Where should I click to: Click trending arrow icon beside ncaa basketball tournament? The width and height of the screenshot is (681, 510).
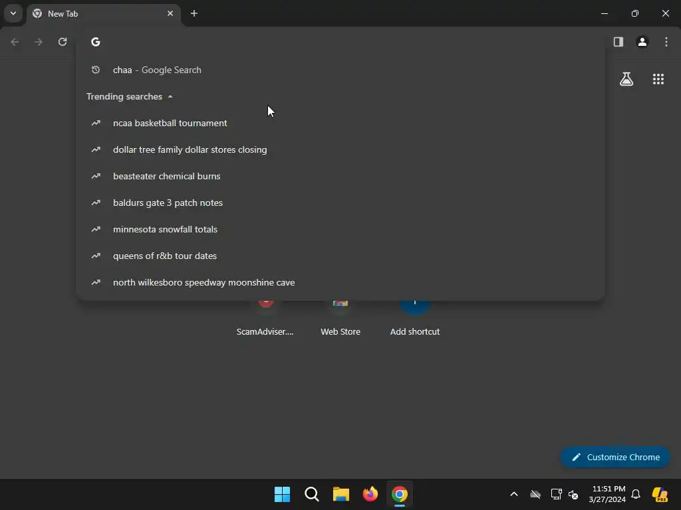pos(96,123)
